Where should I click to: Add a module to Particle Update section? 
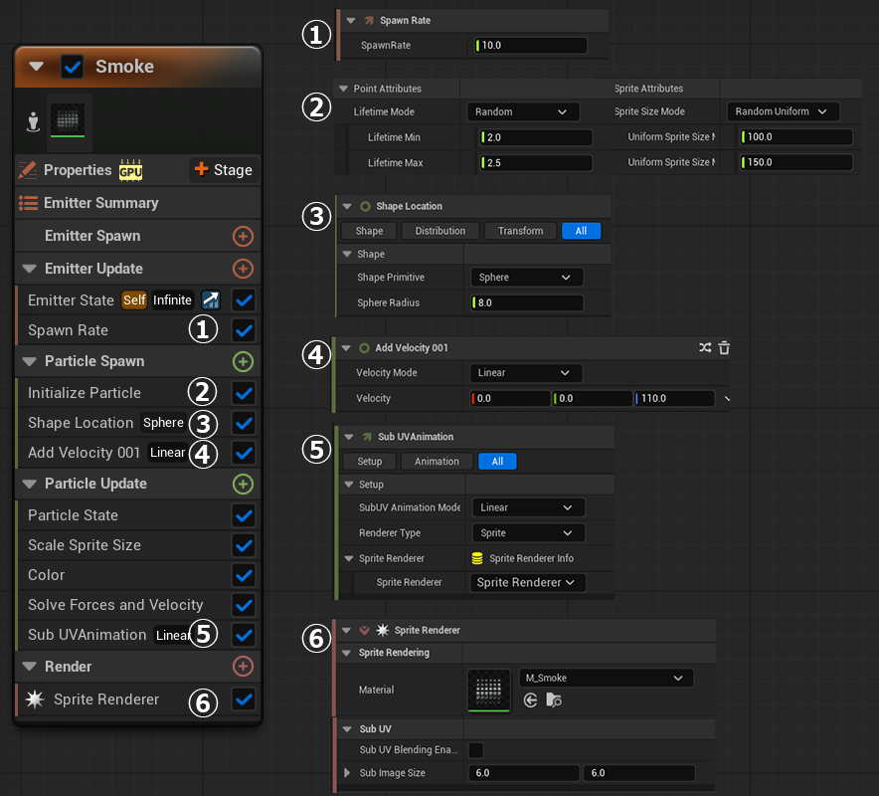pyautogui.click(x=243, y=485)
